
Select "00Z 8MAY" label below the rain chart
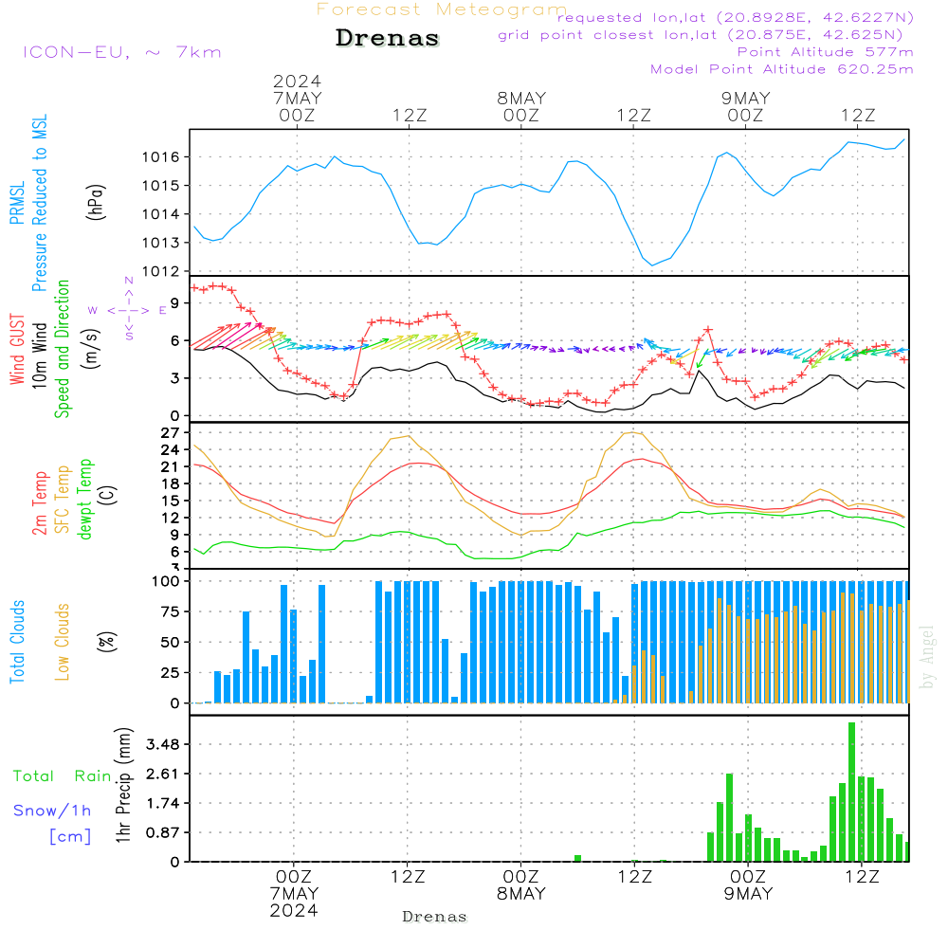click(x=521, y=885)
